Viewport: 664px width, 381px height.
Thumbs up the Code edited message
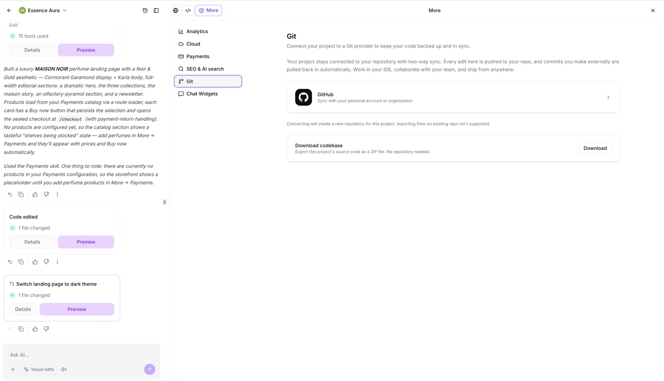click(35, 262)
